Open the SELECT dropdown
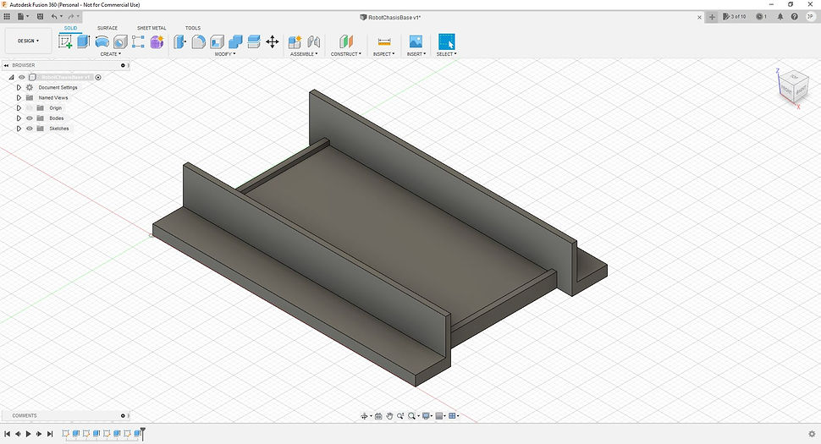The image size is (821, 444). pos(447,54)
